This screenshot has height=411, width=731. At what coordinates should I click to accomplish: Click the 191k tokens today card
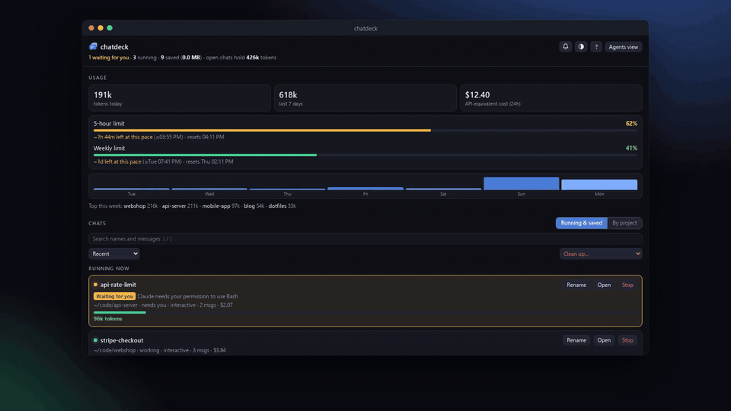pyautogui.click(x=180, y=98)
